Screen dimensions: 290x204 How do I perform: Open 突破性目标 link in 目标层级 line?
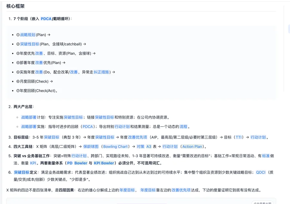pyautogui.click(x=105, y=137)
